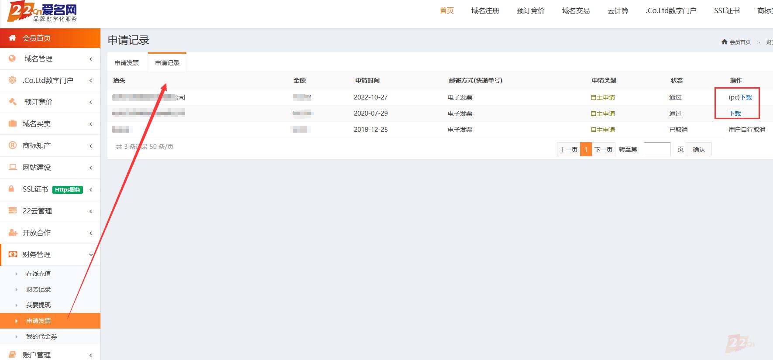Click the breadcrumb home icon at top right
Screen dimensions: 773x360
[725, 42]
